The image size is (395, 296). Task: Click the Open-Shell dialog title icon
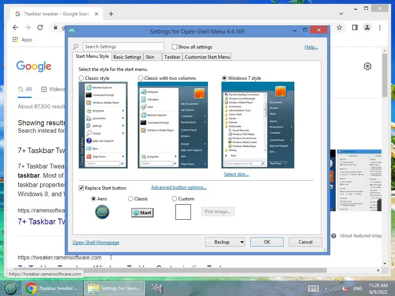(72, 31)
